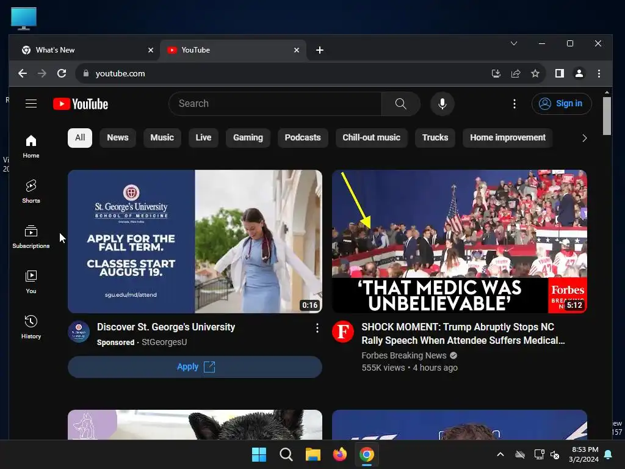
Task: Click the YouTube logo
Action: (x=81, y=104)
